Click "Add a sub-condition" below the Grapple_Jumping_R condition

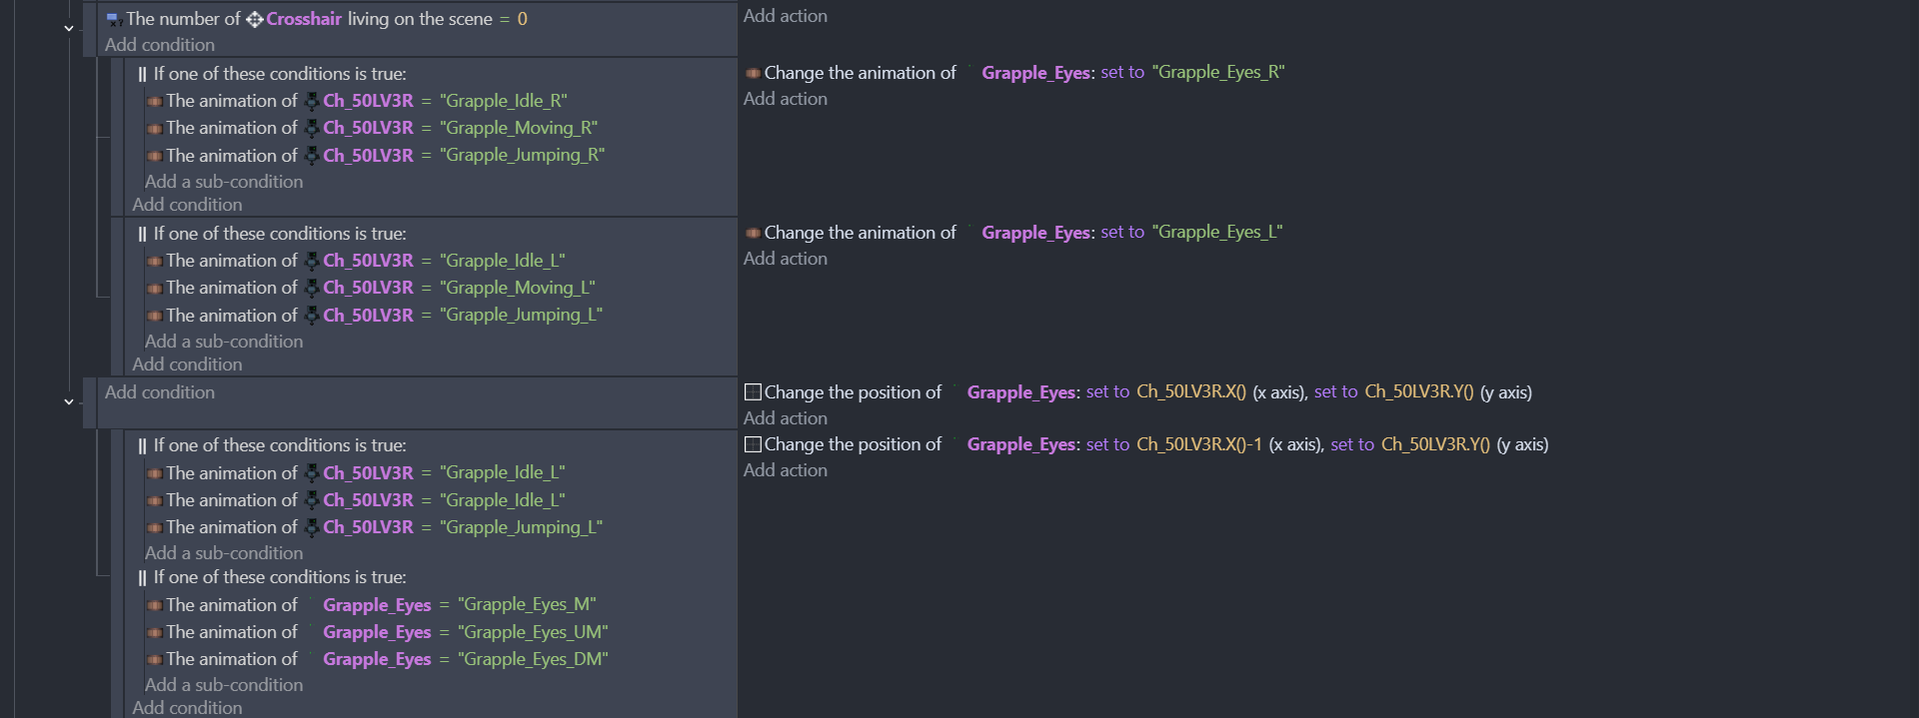[x=224, y=182]
